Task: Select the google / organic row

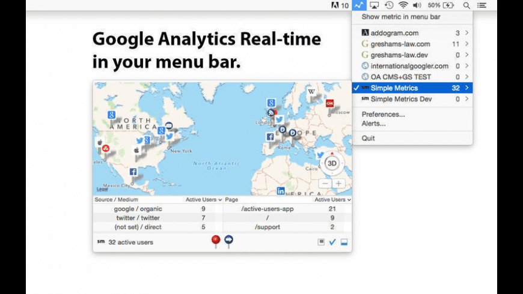Action: point(158,209)
